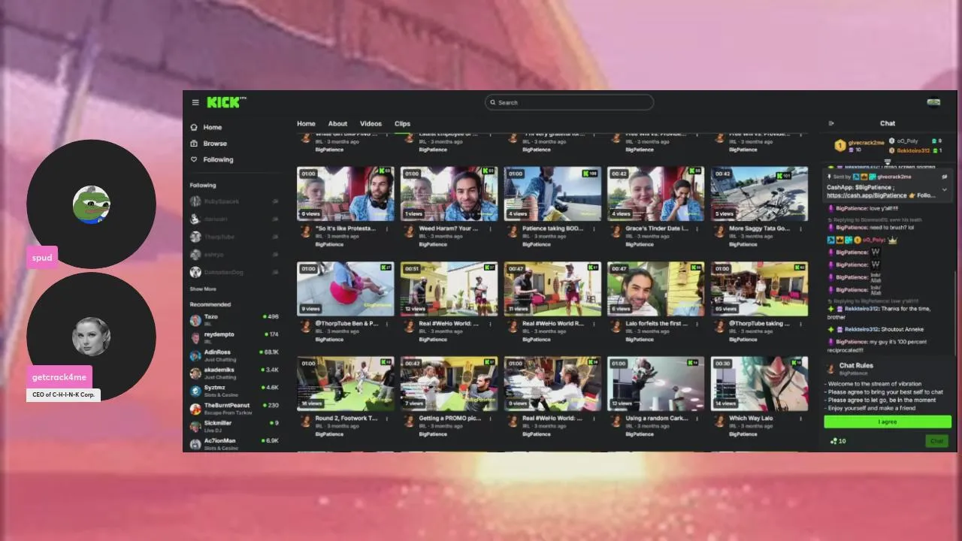The width and height of the screenshot is (962, 541).
Task: Click the "Chat Rules" heading
Action: point(856,366)
